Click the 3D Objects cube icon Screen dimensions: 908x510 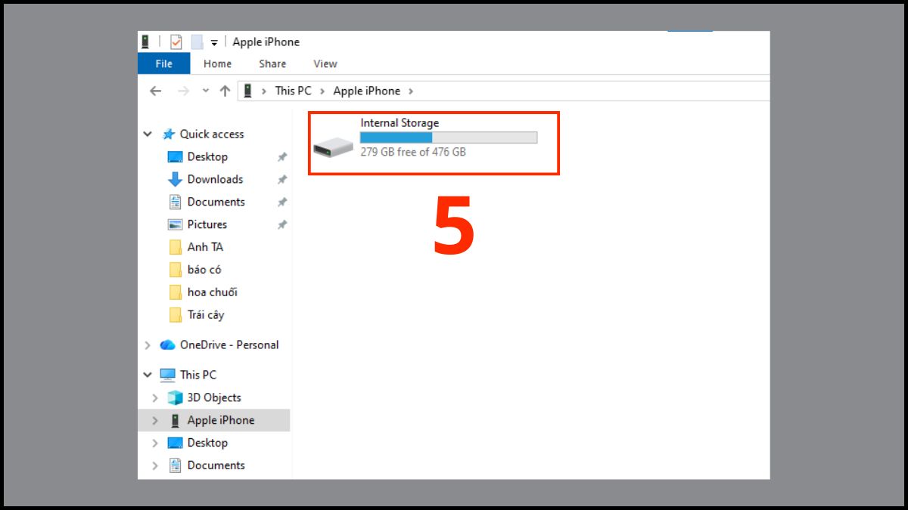(175, 397)
